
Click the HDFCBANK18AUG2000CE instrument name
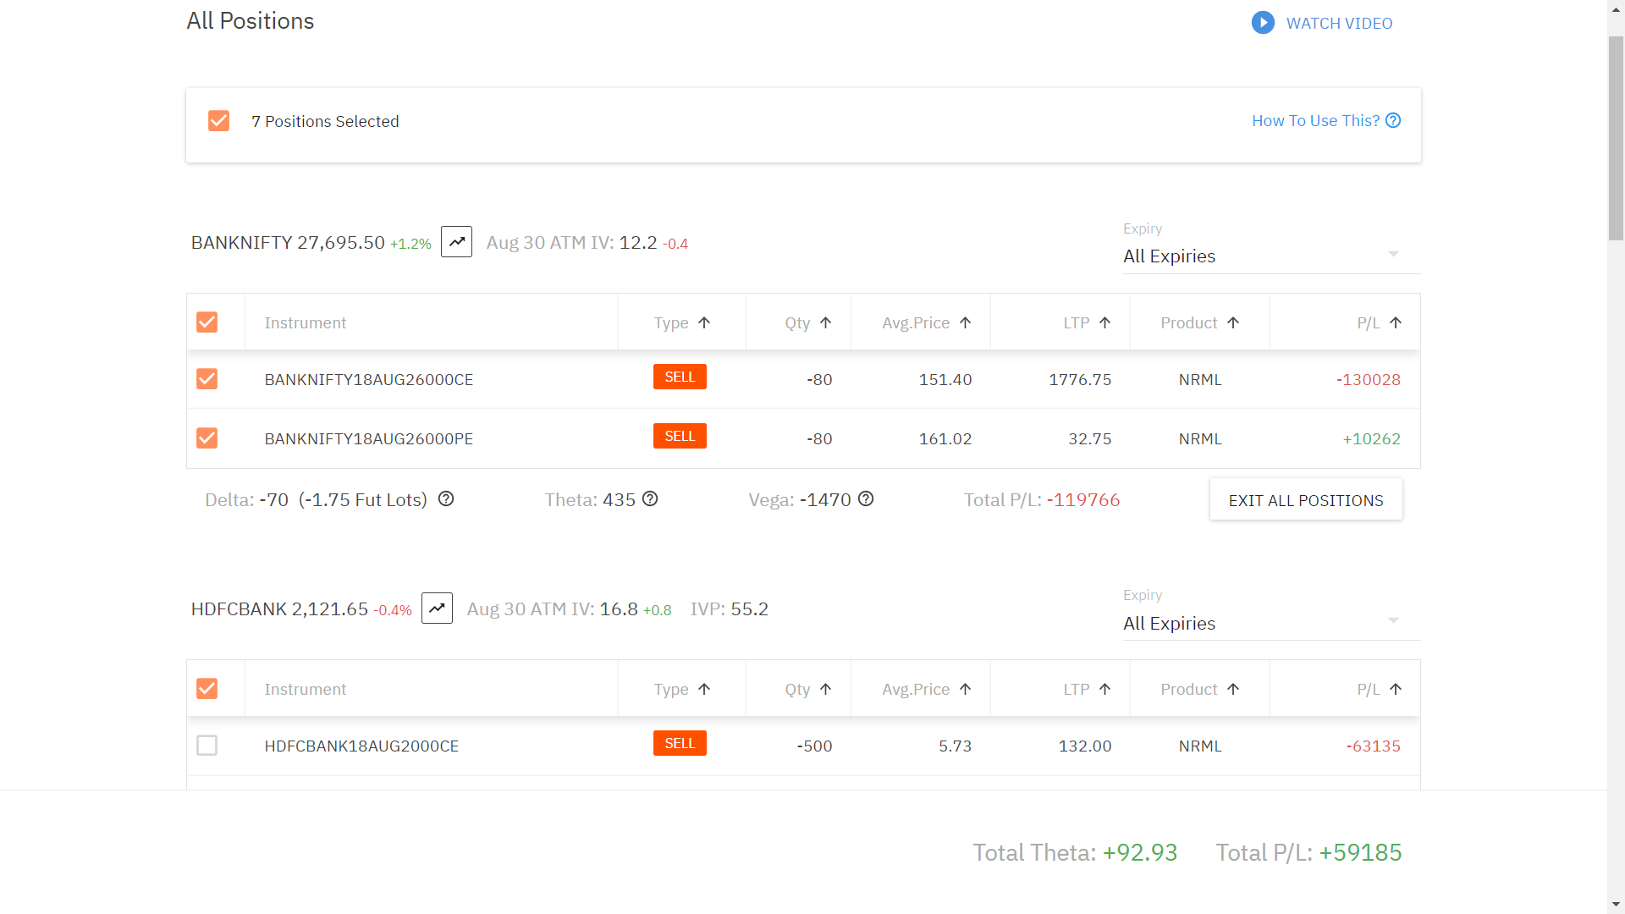pyautogui.click(x=361, y=746)
